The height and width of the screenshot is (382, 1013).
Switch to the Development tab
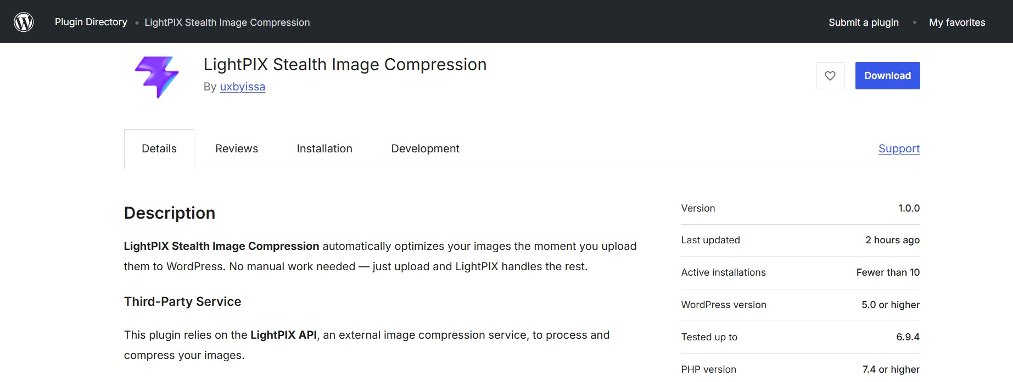[425, 149]
